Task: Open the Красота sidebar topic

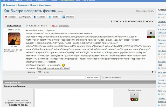Action: [x=162, y=14]
